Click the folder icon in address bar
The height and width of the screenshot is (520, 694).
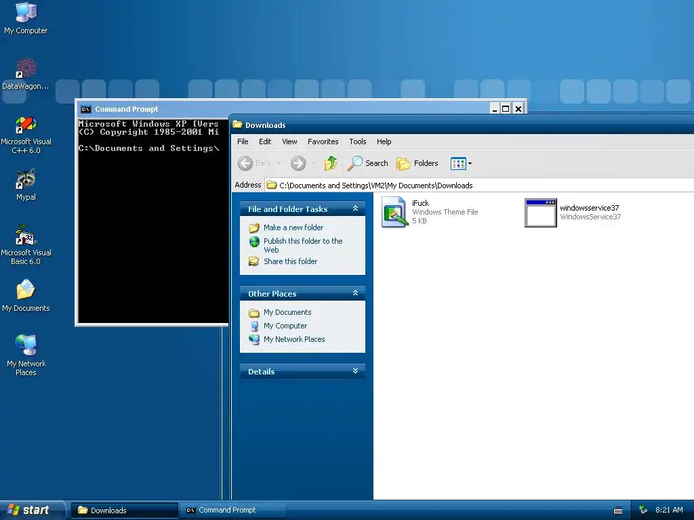[272, 185]
